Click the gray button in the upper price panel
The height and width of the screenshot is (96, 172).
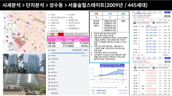click(167, 16)
